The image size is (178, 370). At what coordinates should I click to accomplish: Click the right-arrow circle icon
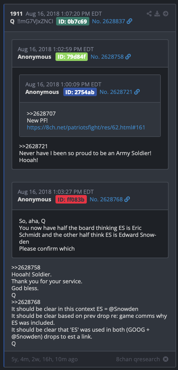point(165,14)
